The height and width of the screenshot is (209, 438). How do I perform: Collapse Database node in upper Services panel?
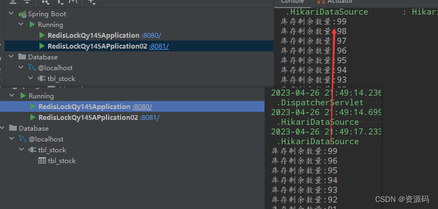(x=11, y=57)
